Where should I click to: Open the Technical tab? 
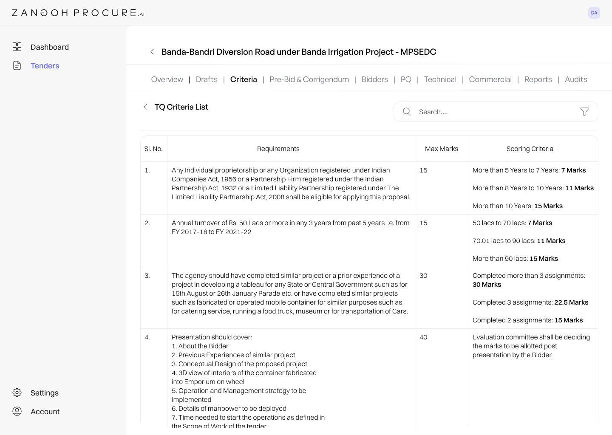coord(440,79)
